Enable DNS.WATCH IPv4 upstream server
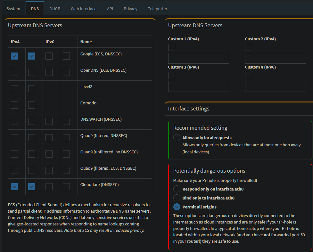Image resolution: width=313 pixels, height=252 pixels. pos(14,121)
